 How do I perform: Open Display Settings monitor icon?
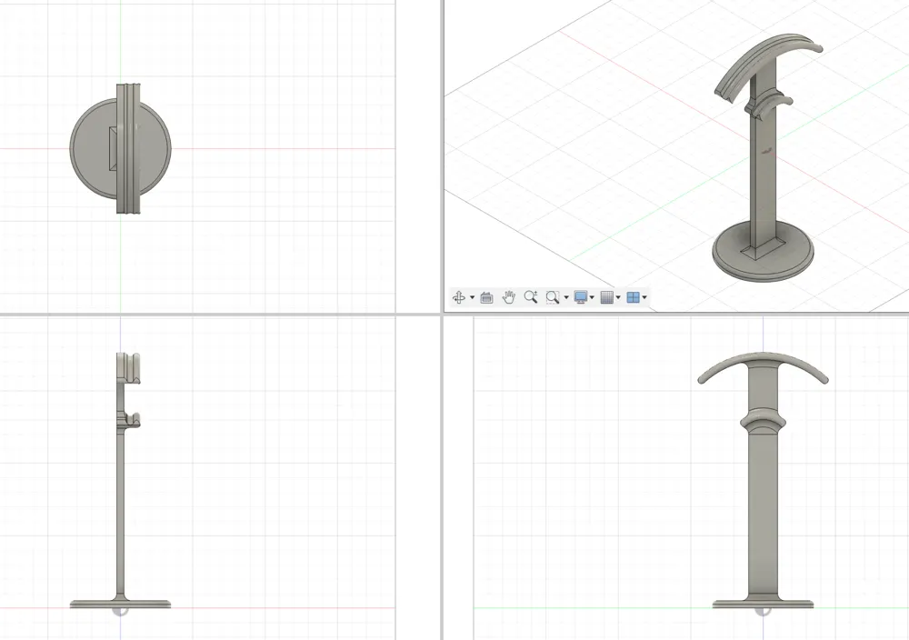tap(580, 297)
